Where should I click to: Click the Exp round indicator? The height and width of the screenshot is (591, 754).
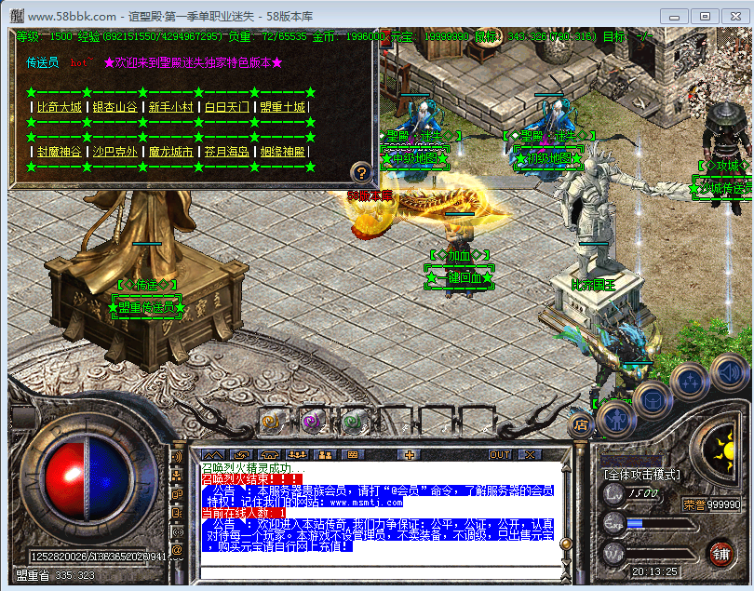[x=613, y=524]
